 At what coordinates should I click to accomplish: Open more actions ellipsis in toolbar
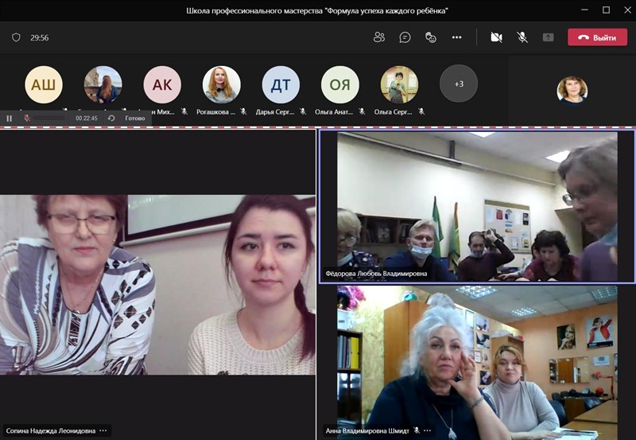click(x=456, y=37)
